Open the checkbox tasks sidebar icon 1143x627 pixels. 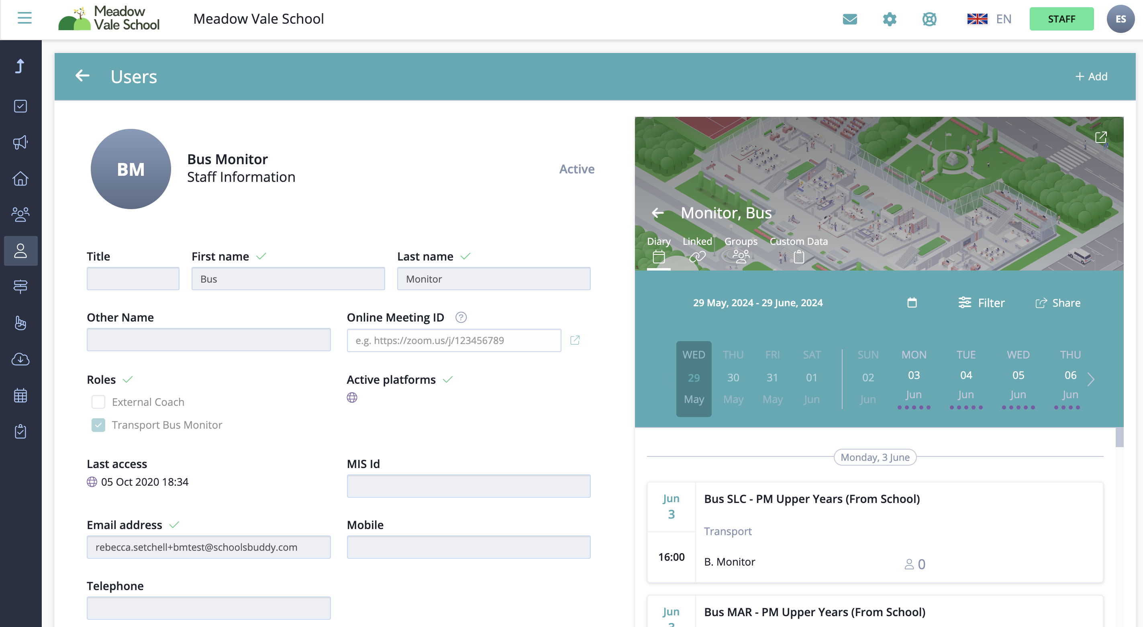[x=20, y=106]
